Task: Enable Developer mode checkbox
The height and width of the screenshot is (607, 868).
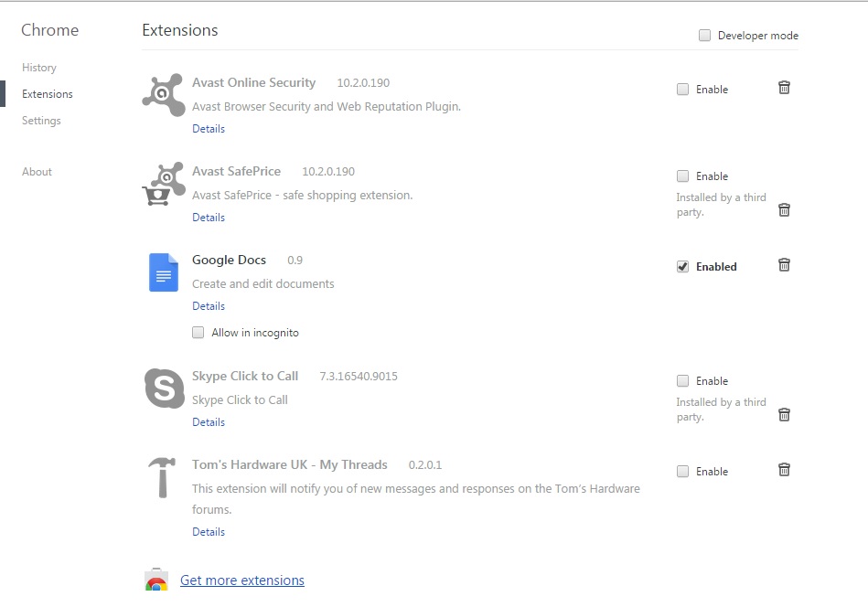Action: 705,36
